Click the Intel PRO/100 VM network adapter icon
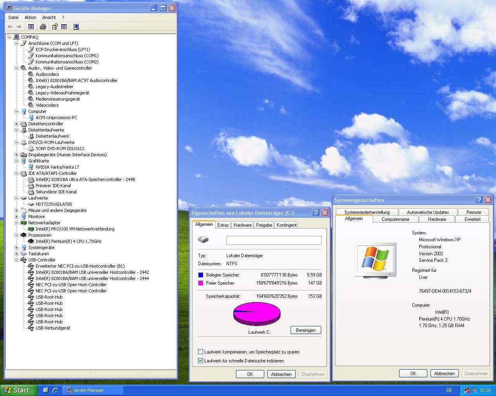The width and height of the screenshot is (496, 396). tap(31, 229)
